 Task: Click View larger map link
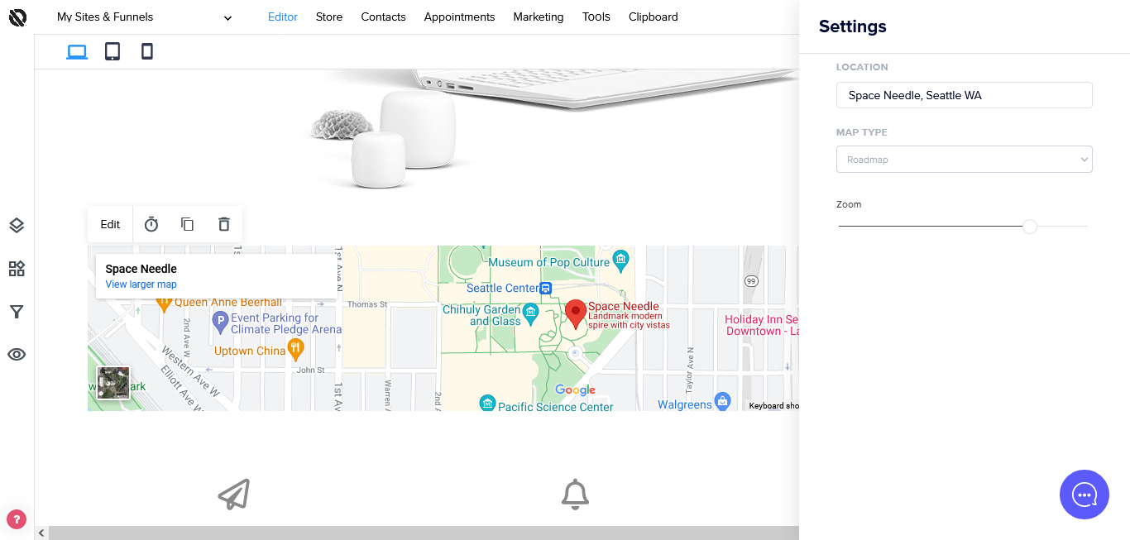pos(141,284)
